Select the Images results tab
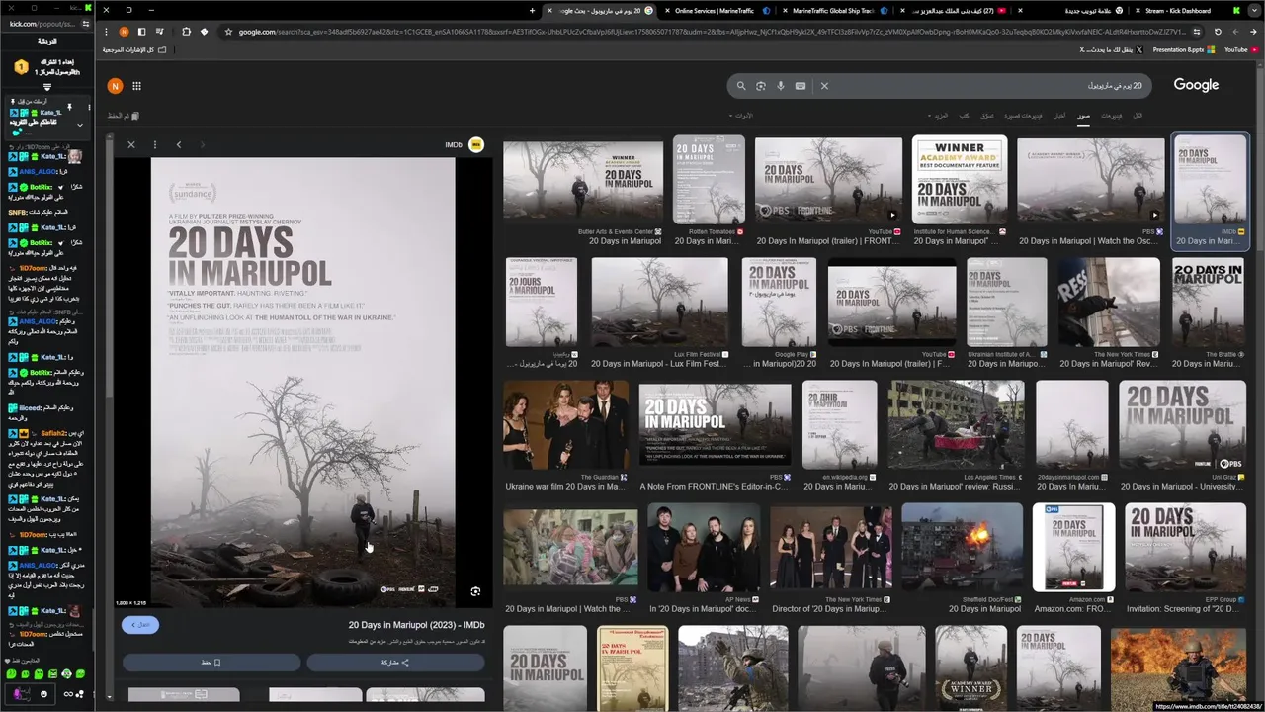This screenshot has height=712, width=1265. [1084, 116]
